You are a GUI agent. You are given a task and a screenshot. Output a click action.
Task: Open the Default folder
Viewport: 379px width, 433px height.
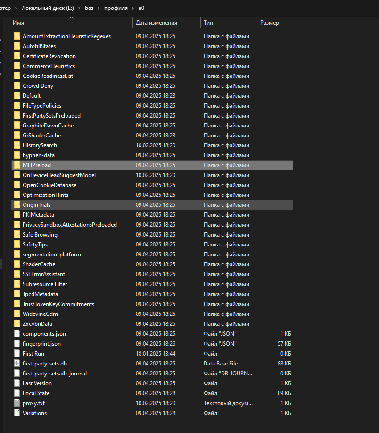32,95
